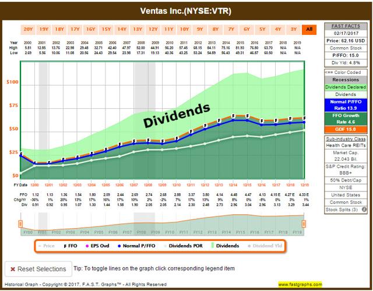Click the Reset Selections button
373x291 pixels.
[x=38, y=269]
